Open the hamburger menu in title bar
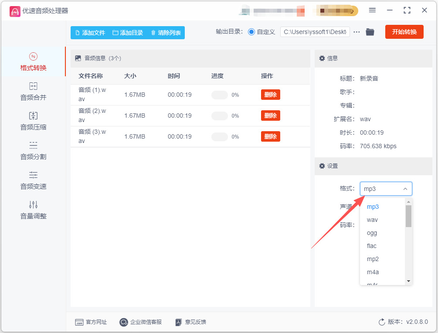Viewport: 438px width, 333px height. pyautogui.click(x=372, y=10)
